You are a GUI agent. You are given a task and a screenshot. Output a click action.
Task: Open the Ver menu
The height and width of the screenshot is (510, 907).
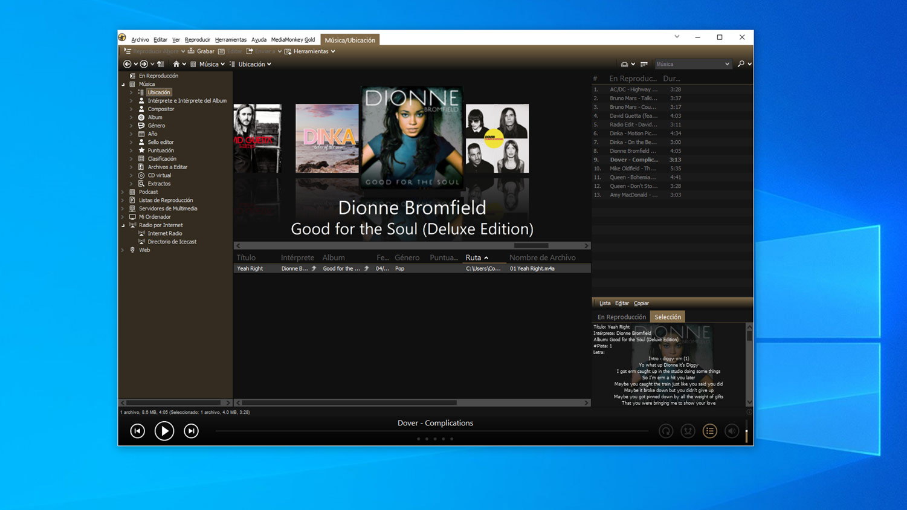point(176,40)
